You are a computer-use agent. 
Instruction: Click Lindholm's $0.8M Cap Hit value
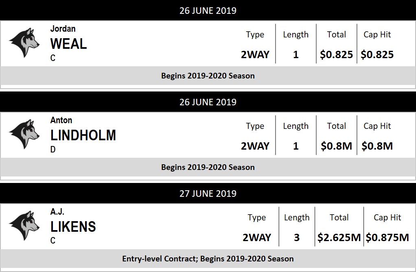tap(377, 146)
